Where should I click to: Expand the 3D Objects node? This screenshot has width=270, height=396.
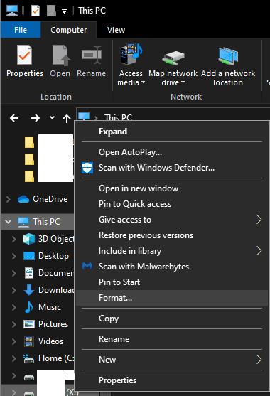tap(14, 239)
